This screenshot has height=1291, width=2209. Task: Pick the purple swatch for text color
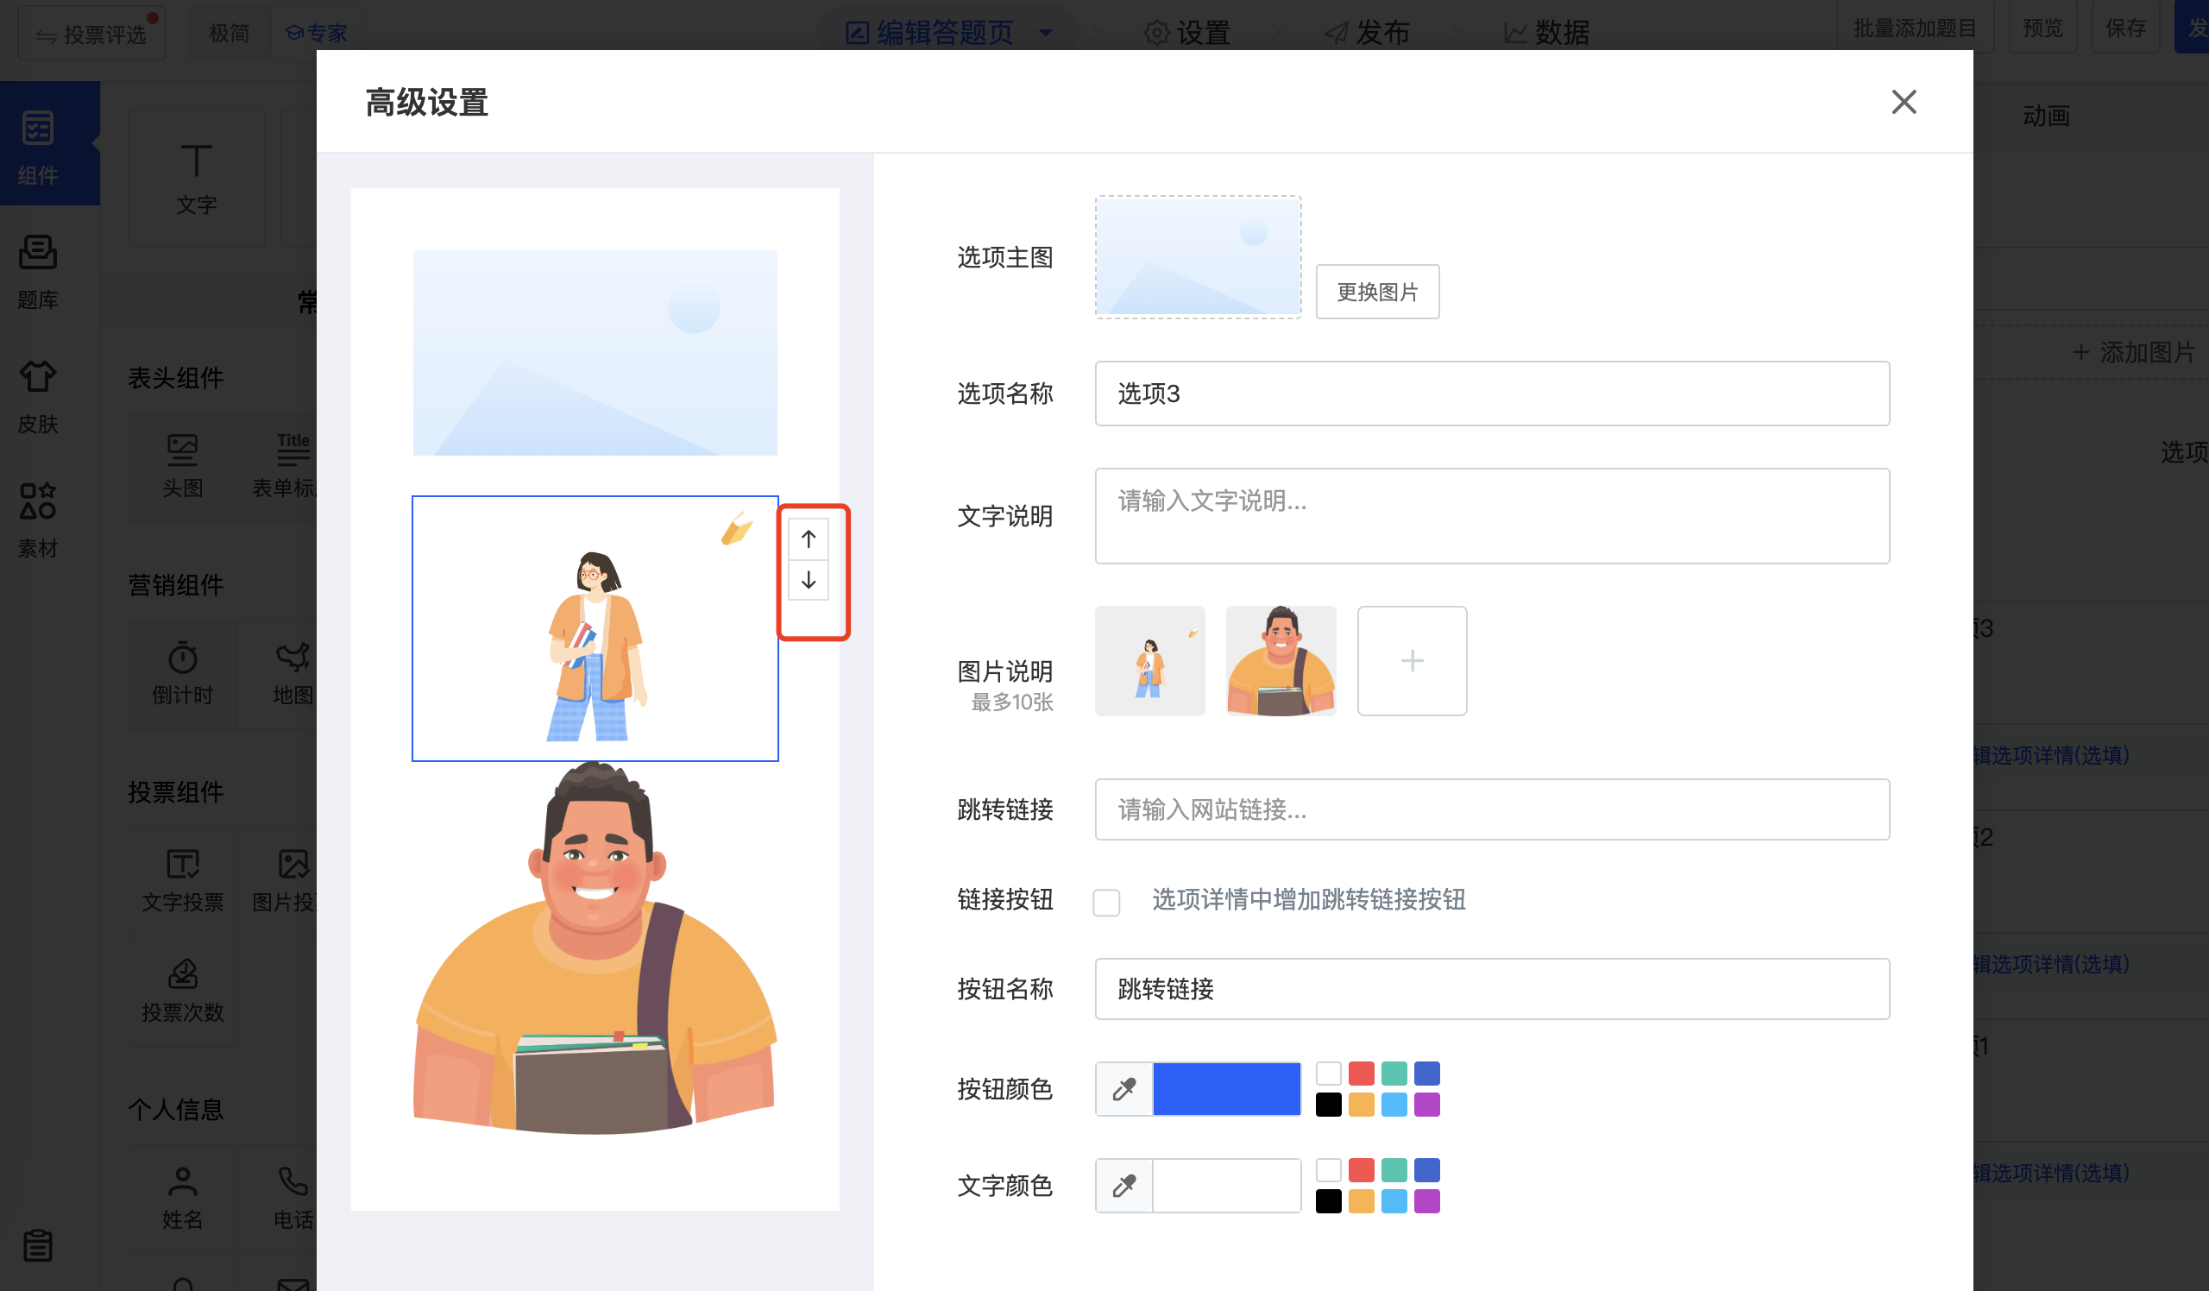coord(1426,1201)
